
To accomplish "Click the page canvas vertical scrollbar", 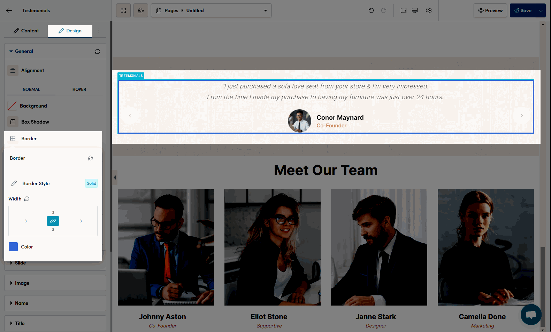I will click(543, 287).
